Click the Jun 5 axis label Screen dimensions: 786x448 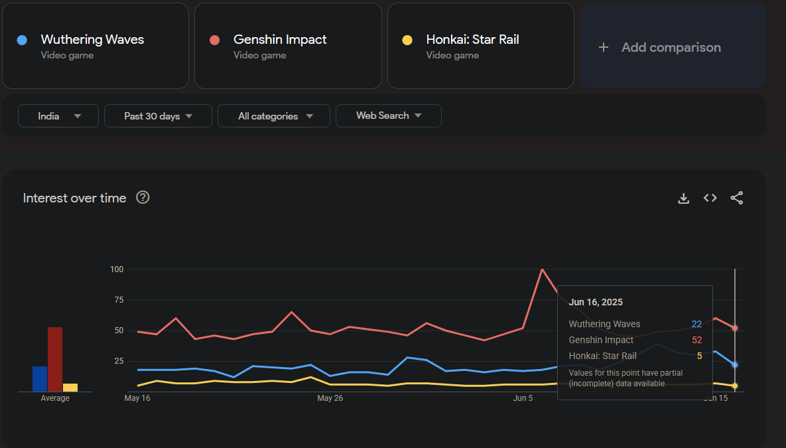tap(523, 398)
